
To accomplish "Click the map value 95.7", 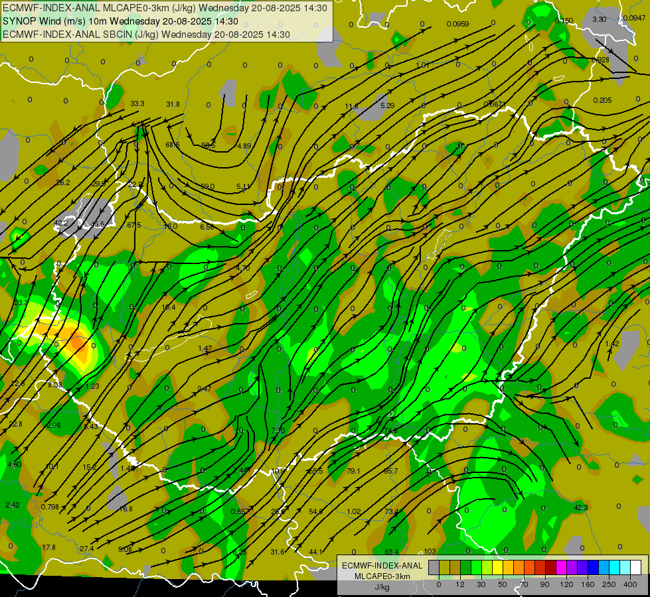I will [x=391, y=471].
